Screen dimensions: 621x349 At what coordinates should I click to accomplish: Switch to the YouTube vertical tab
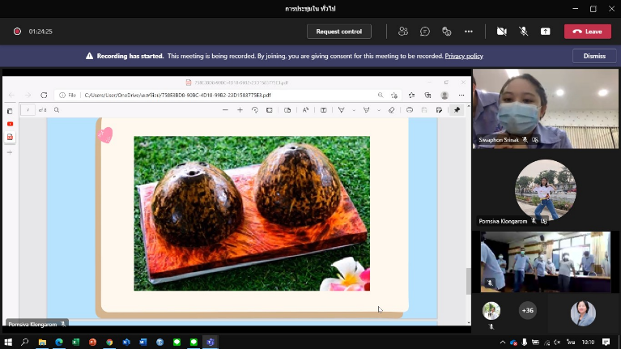click(x=10, y=124)
